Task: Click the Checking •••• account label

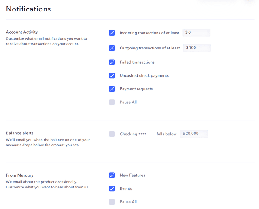Action: coord(133,134)
